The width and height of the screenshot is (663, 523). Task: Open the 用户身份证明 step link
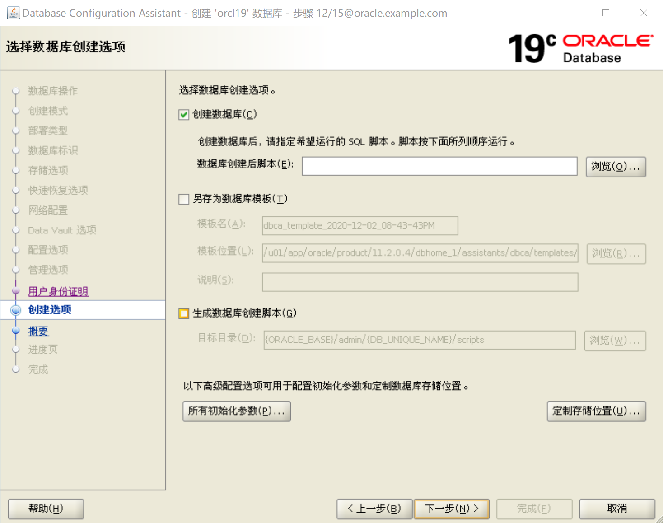click(x=58, y=291)
